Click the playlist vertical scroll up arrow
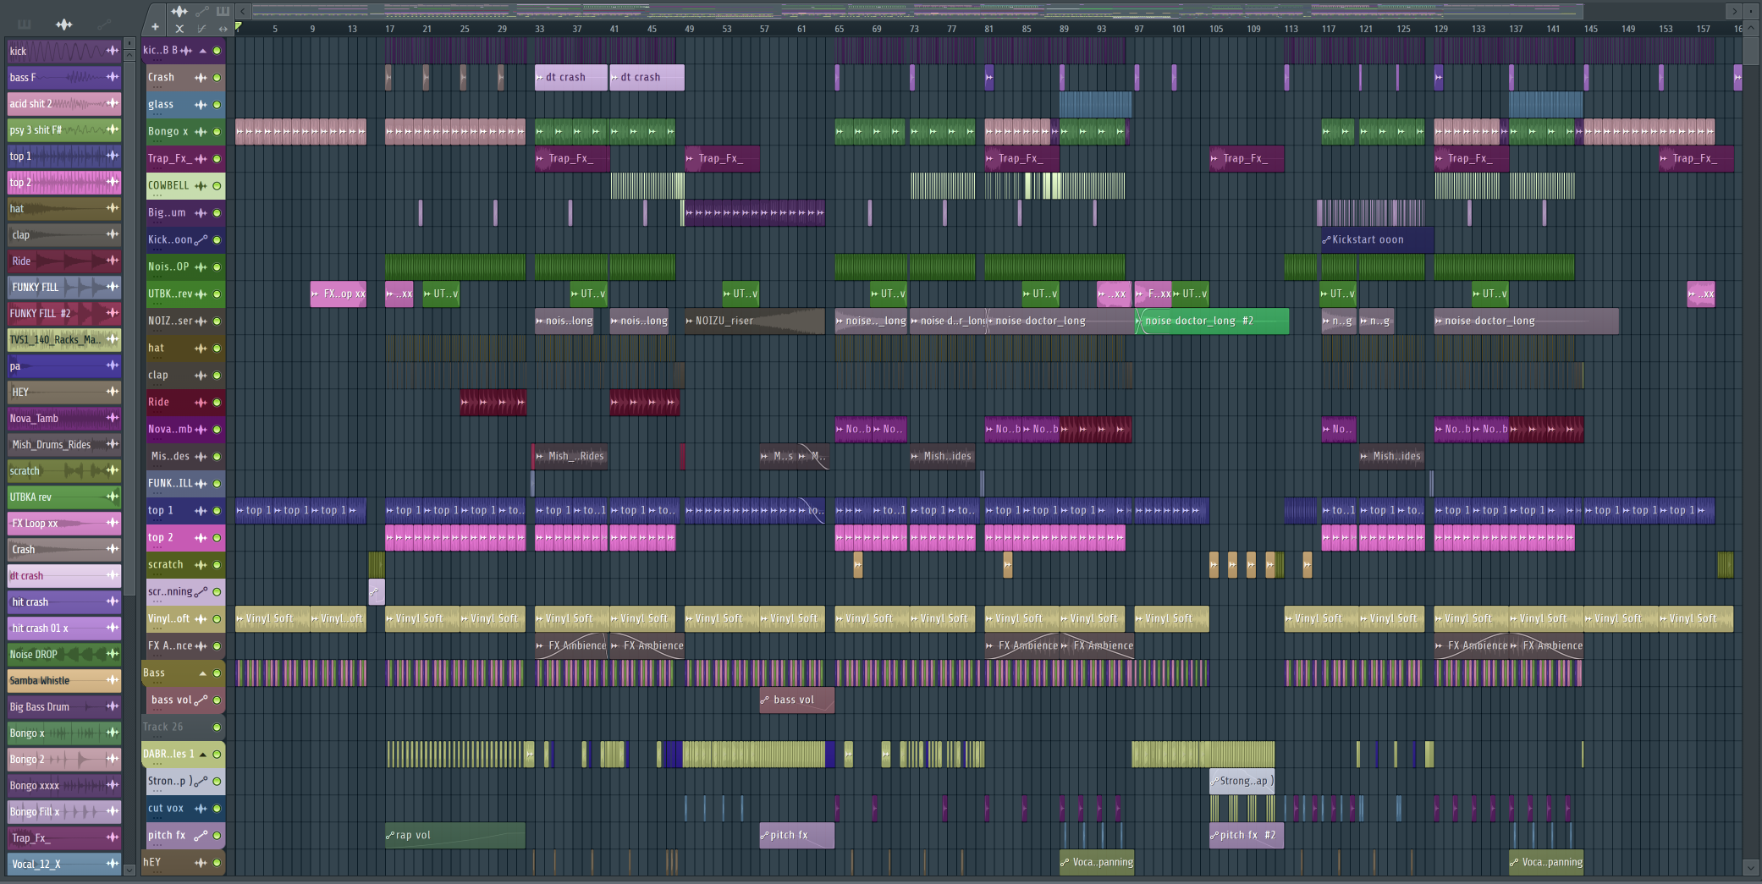 click(1751, 28)
